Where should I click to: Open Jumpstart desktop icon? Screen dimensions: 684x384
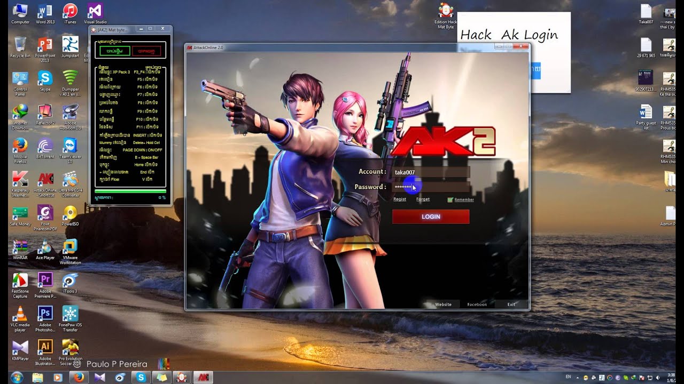(70, 47)
